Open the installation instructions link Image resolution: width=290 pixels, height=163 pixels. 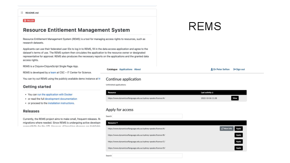61,103
